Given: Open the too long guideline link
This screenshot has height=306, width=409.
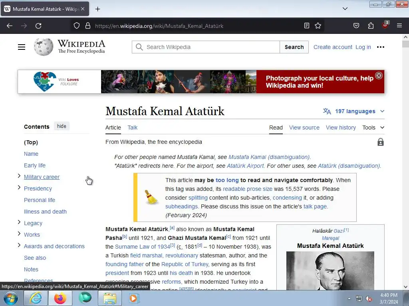Looking at the screenshot, I should (x=227, y=180).
